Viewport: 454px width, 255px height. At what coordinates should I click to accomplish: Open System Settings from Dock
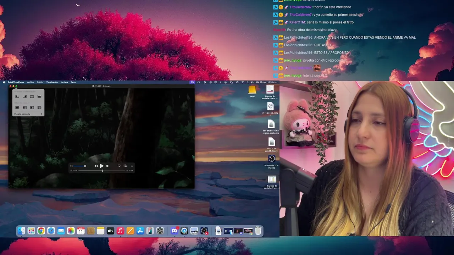click(160, 231)
